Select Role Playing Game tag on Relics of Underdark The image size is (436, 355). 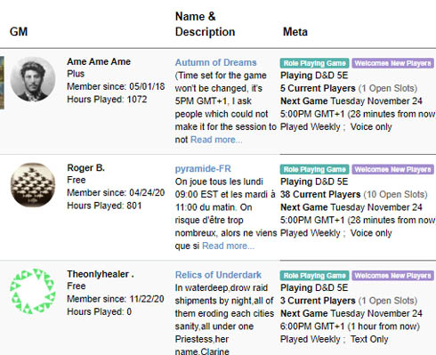pyautogui.click(x=314, y=276)
